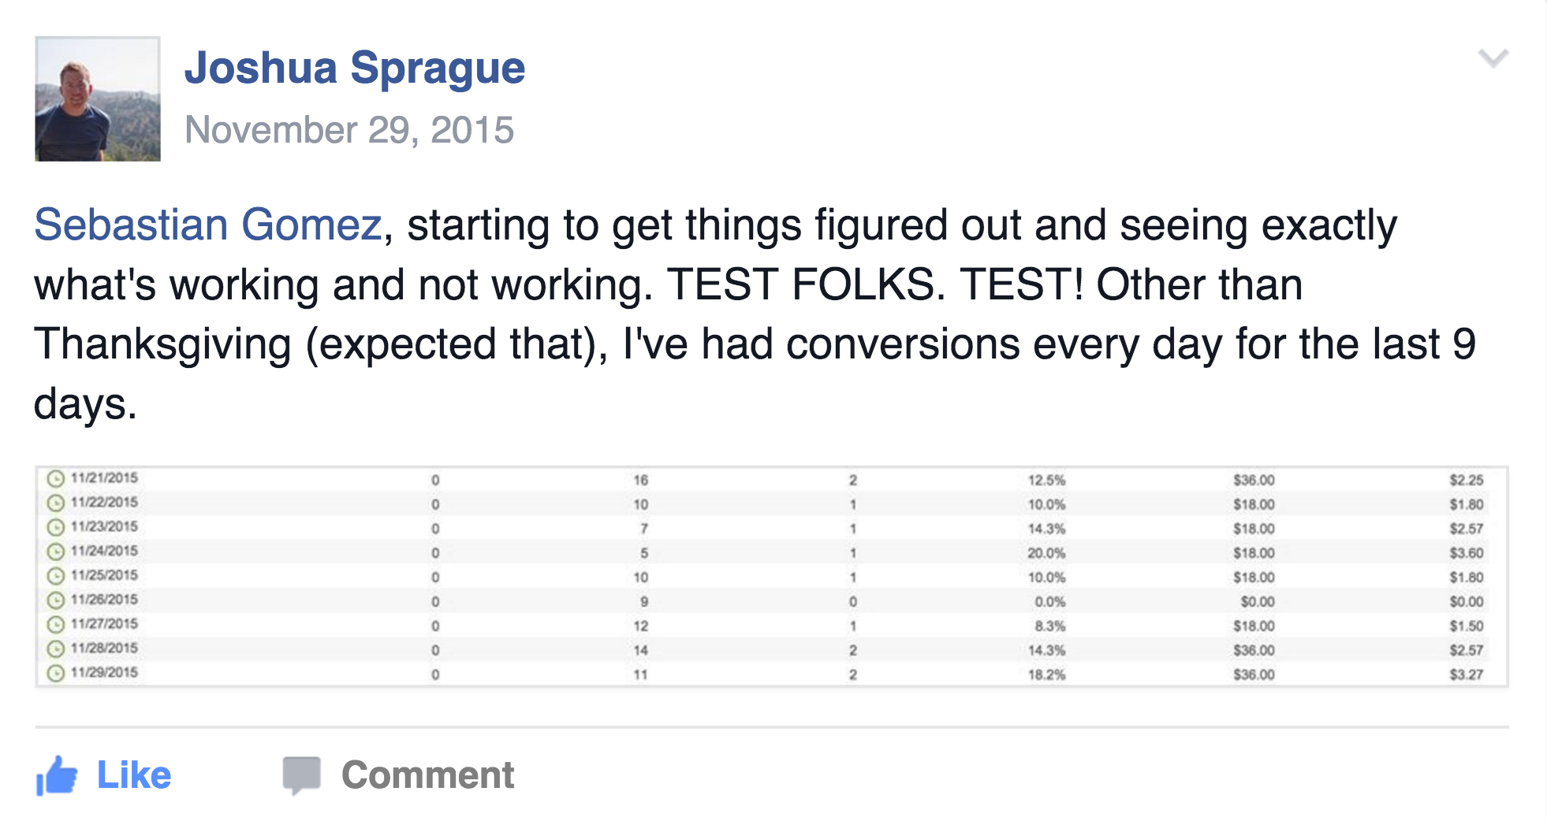1547x821 pixels.
Task: Click the thumbs-up Like icon
Action: point(57,775)
